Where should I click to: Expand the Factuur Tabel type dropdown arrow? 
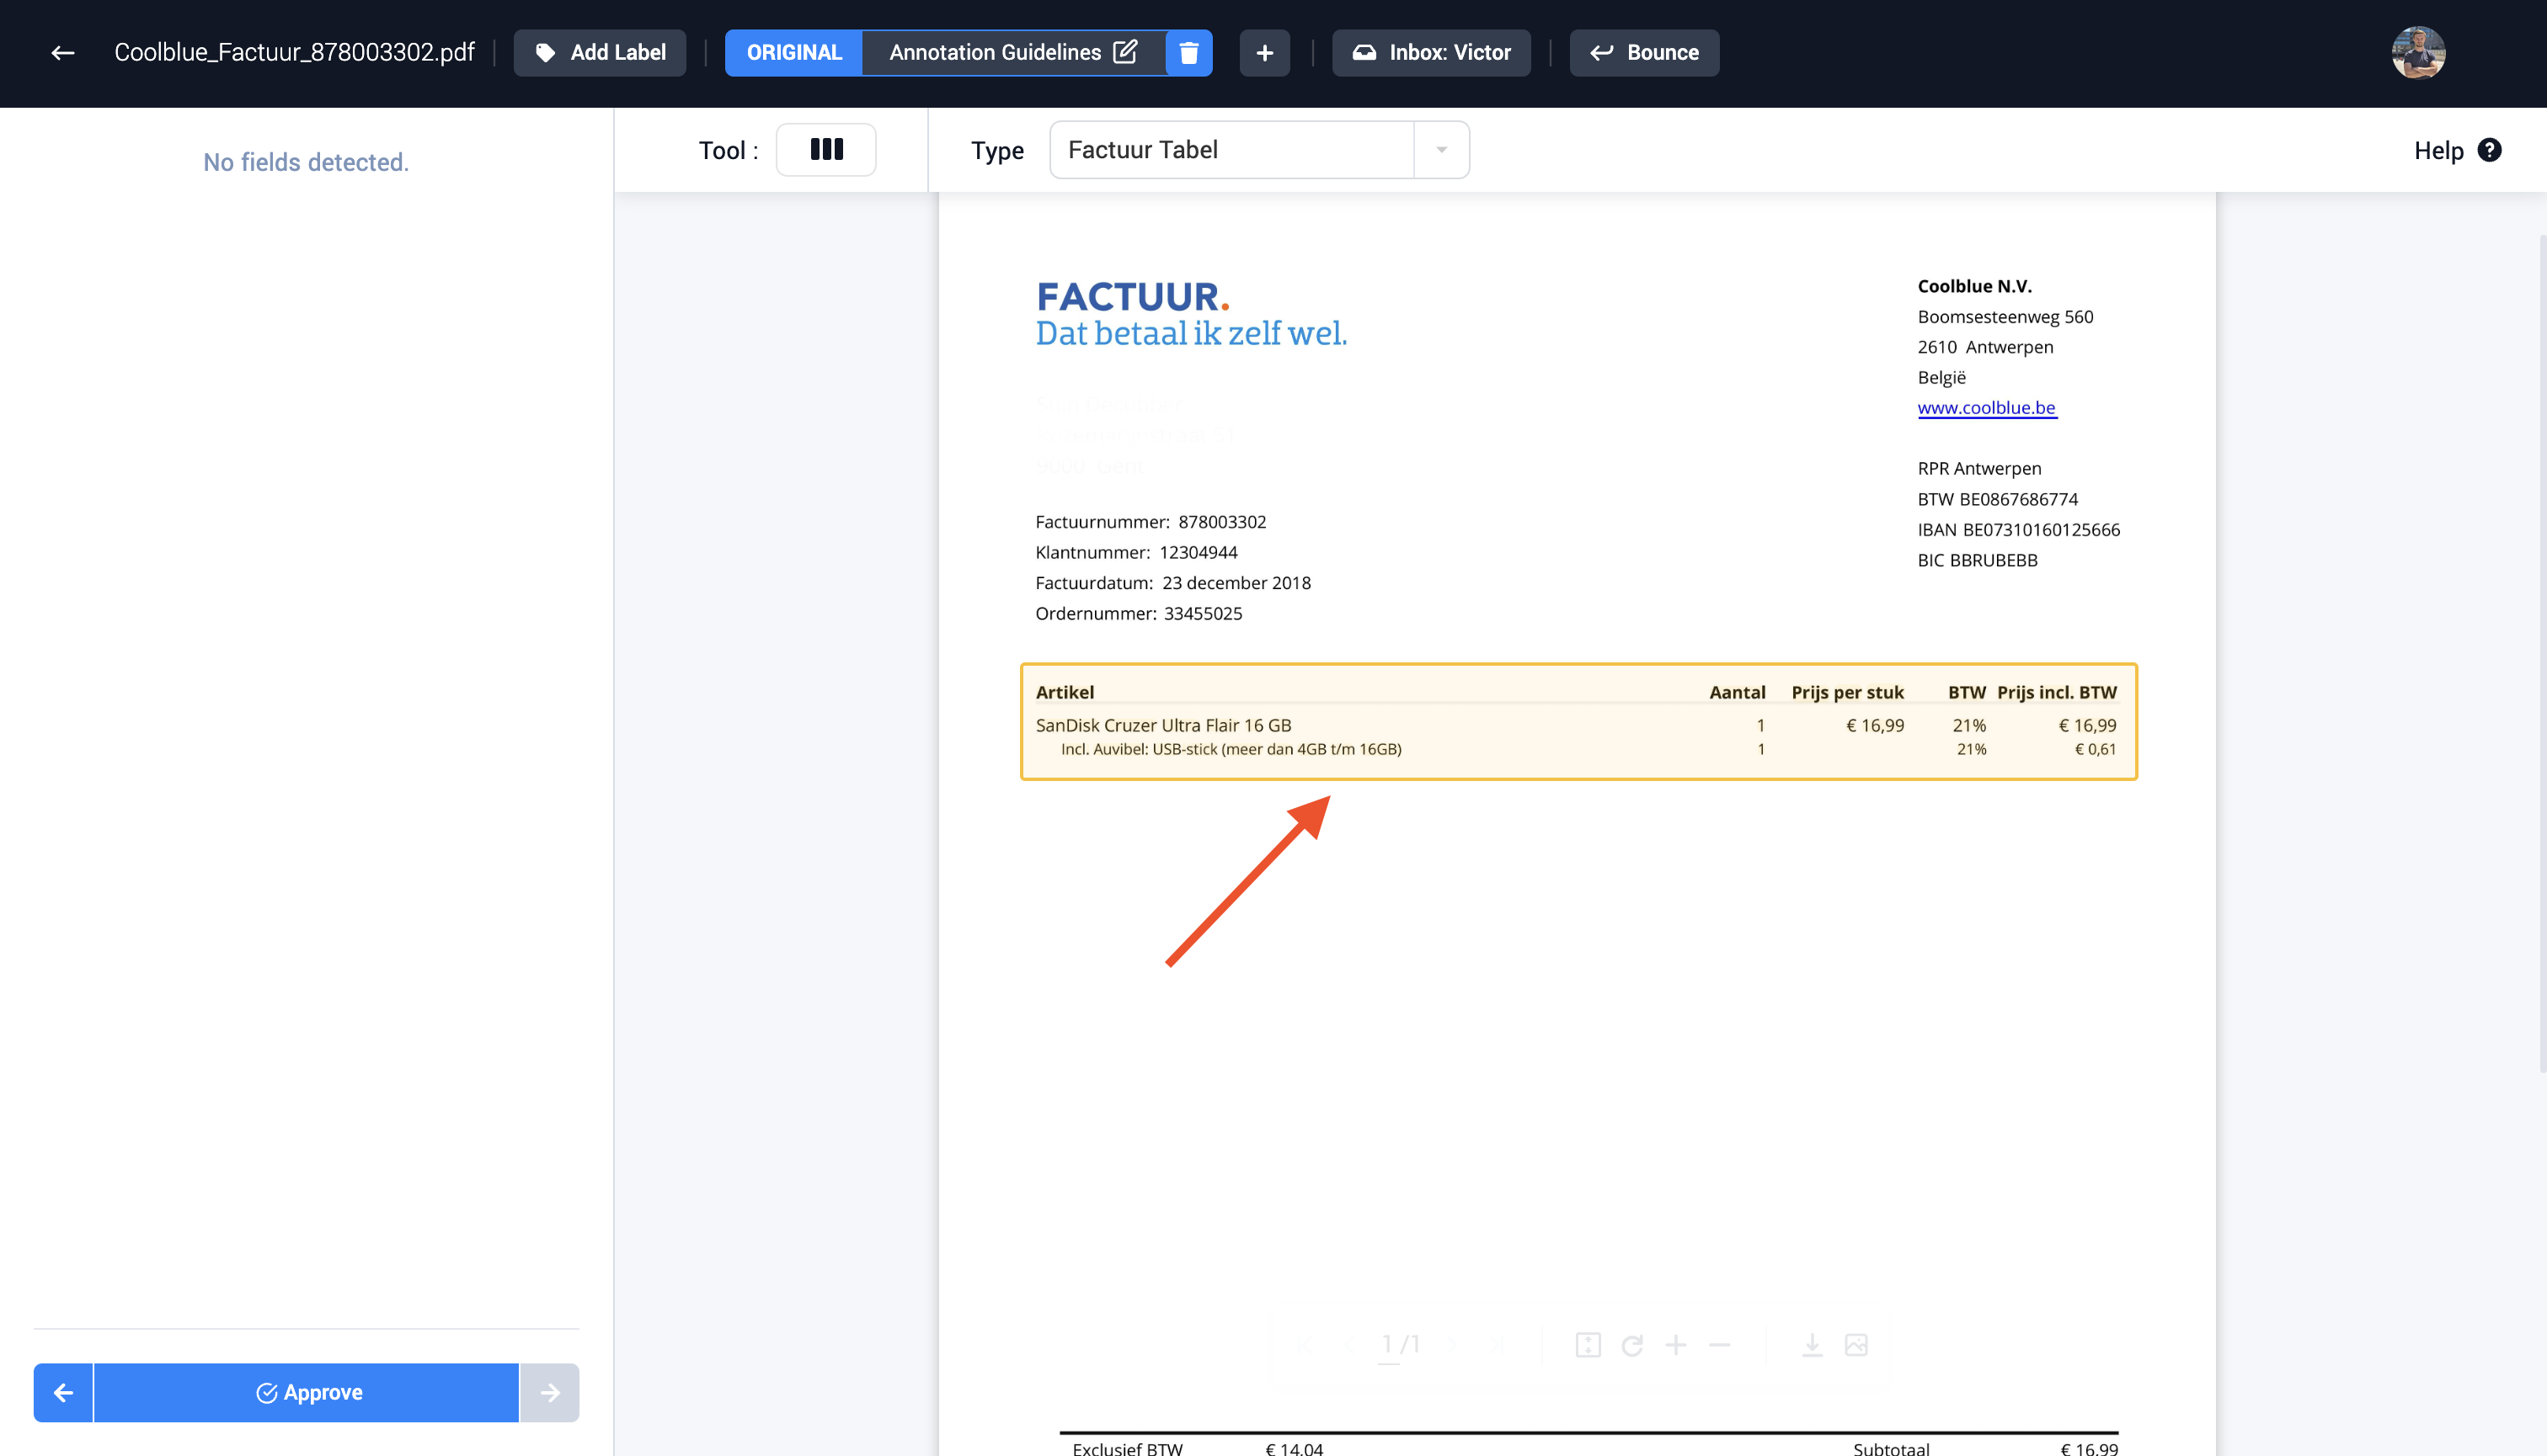pos(1441,150)
